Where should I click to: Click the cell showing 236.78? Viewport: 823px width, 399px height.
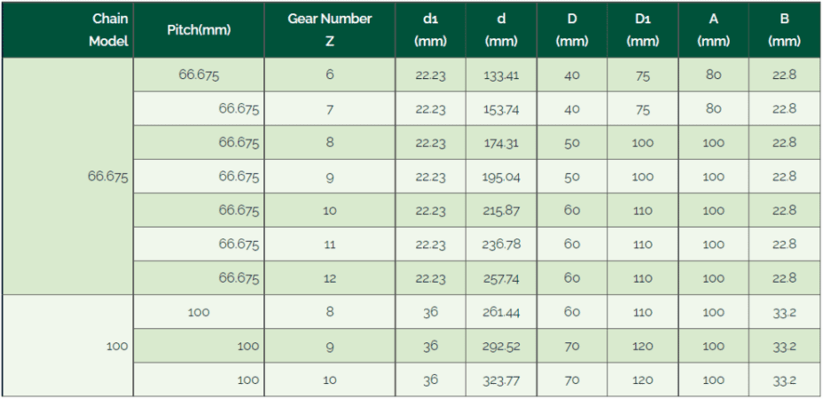501,244
